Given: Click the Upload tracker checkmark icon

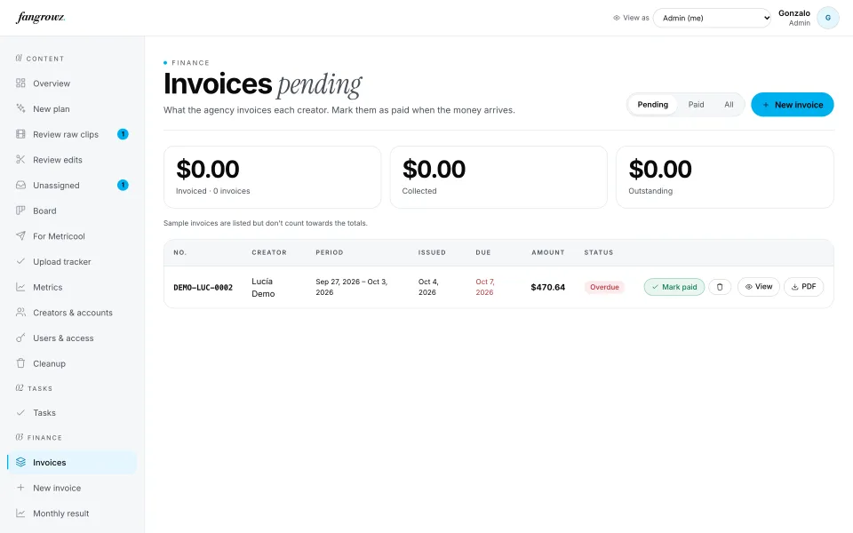Looking at the screenshot, I should tap(20, 261).
